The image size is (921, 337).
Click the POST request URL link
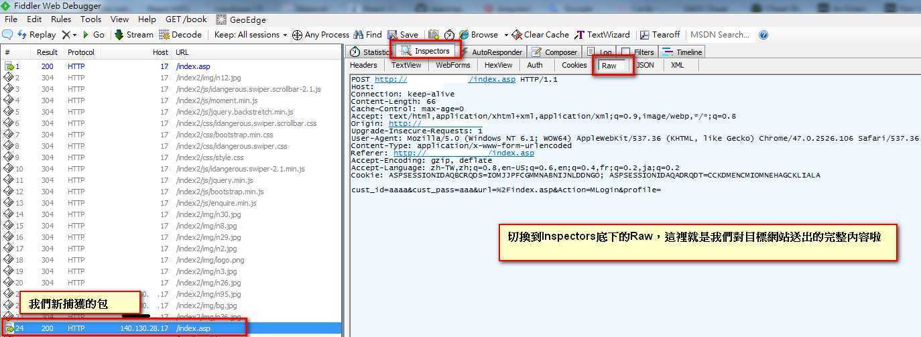click(445, 79)
